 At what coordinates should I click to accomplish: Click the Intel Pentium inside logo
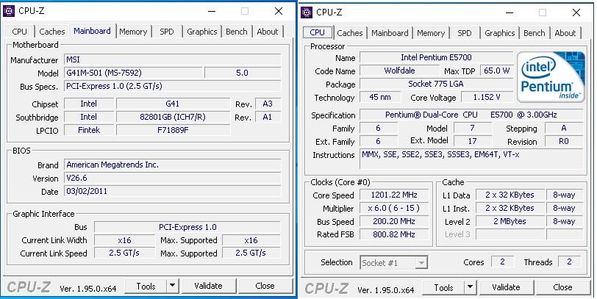tap(551, 77)
